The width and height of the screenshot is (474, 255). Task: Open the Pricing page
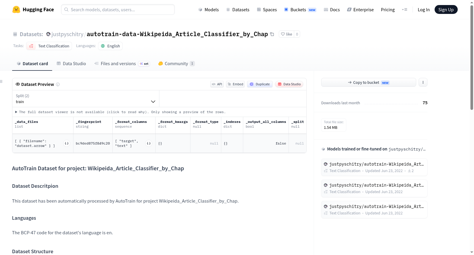[x=388, y=10]
